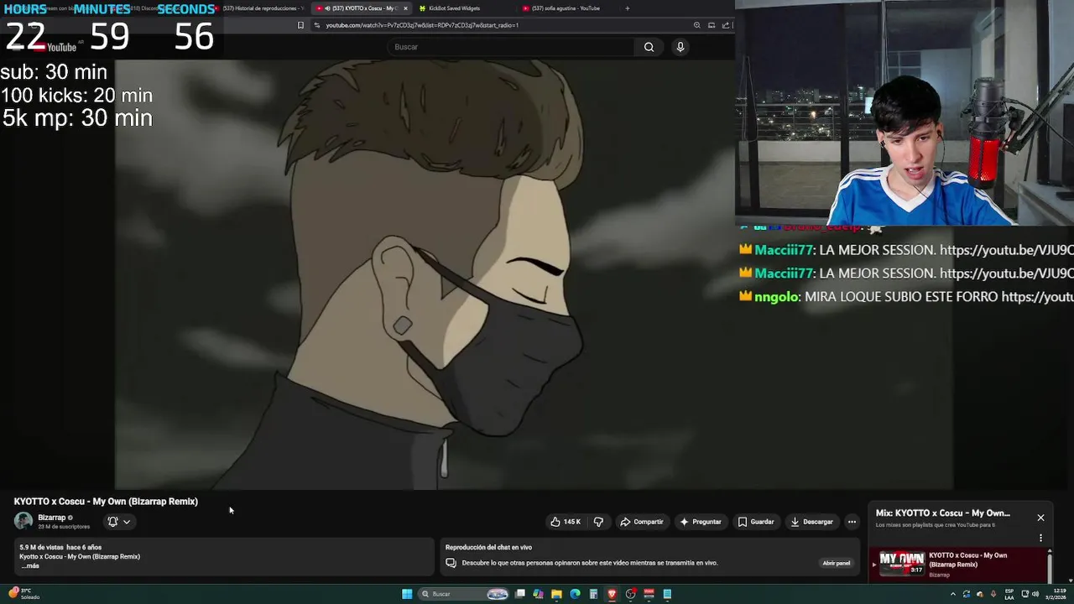This screenshot has height=604, width=1074.
Task: Switch to KickBot Saved Widgets tab
Action: pos(454,8)
